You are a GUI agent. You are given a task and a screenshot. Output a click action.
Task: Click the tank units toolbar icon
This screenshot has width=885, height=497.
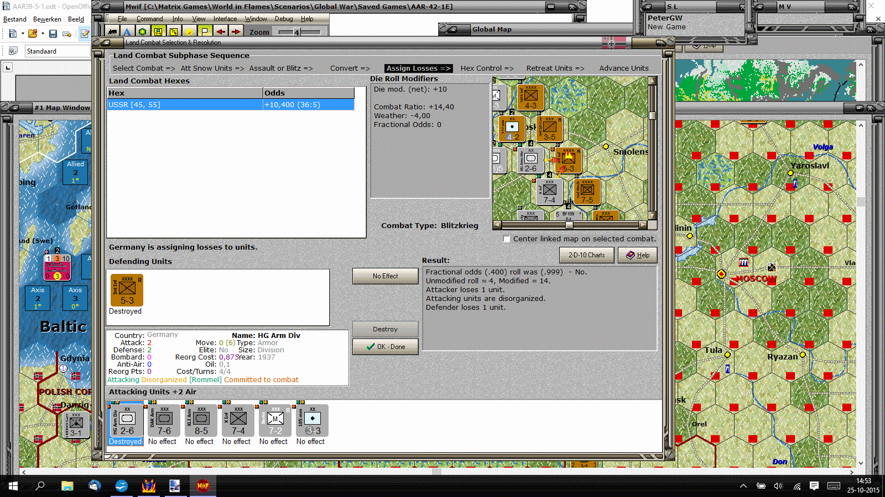click(113, 31)
